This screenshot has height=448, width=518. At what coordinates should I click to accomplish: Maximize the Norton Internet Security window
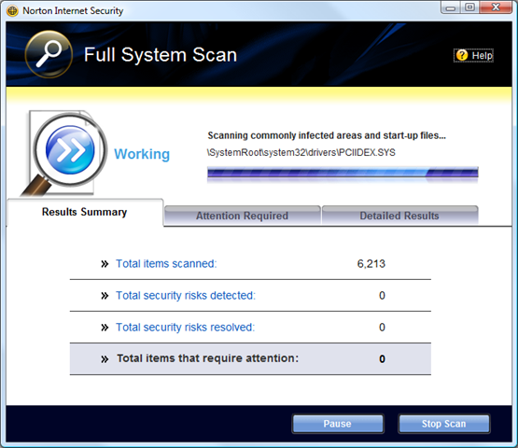(x=469, y=7)
